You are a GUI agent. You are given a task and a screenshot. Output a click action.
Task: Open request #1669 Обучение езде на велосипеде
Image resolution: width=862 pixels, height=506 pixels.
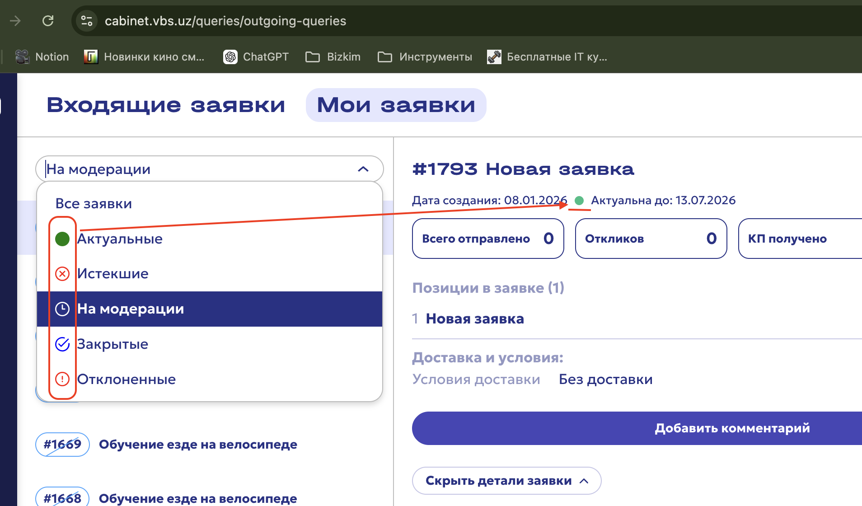click(198, 445)
